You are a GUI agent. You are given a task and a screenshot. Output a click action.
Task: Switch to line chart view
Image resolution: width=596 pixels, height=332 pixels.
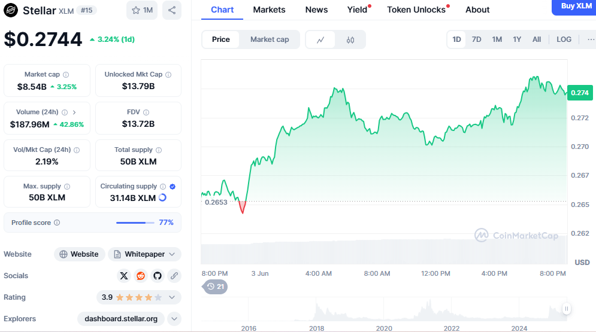tap(320, 39)
